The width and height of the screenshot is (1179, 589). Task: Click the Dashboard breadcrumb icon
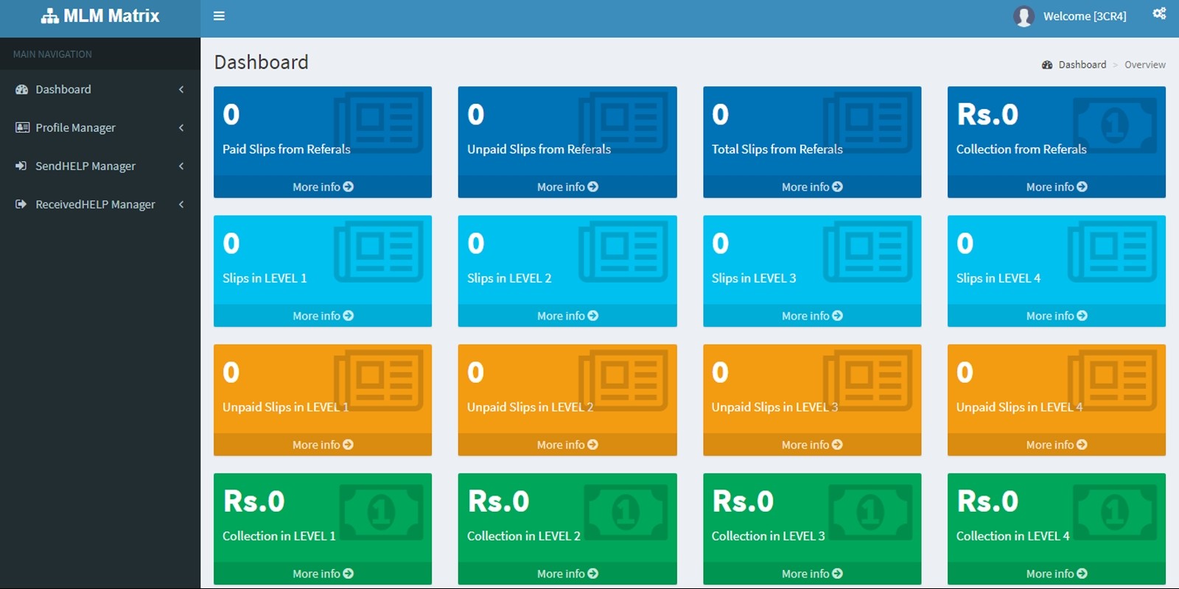[1047, 65]
